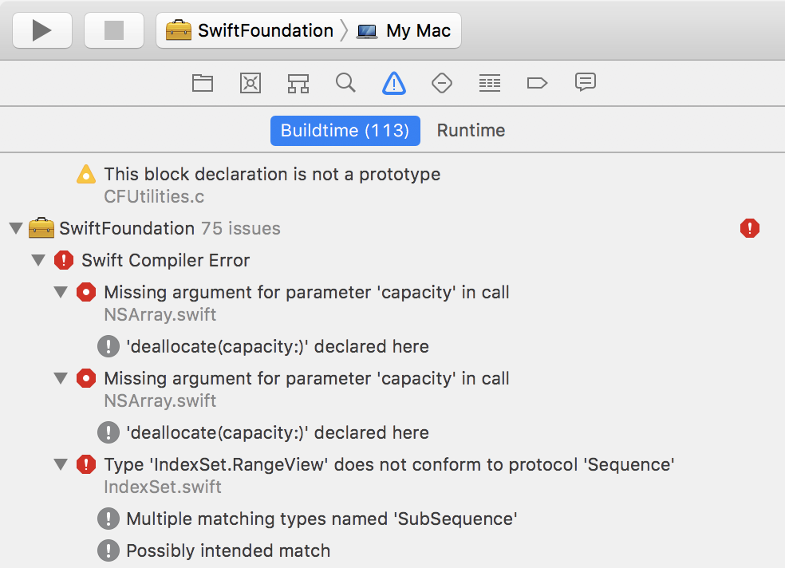The width and height of the screenshot is (785, 568).
Task: Collapse first 'Missing argument for parameter' error
Action: (x=61, y=292)
